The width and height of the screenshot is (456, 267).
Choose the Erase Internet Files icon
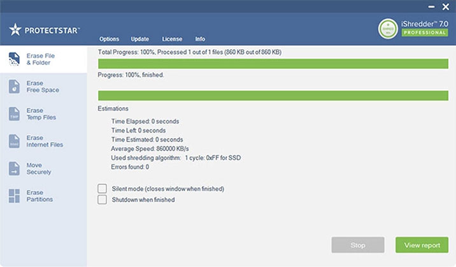[14, 141]
